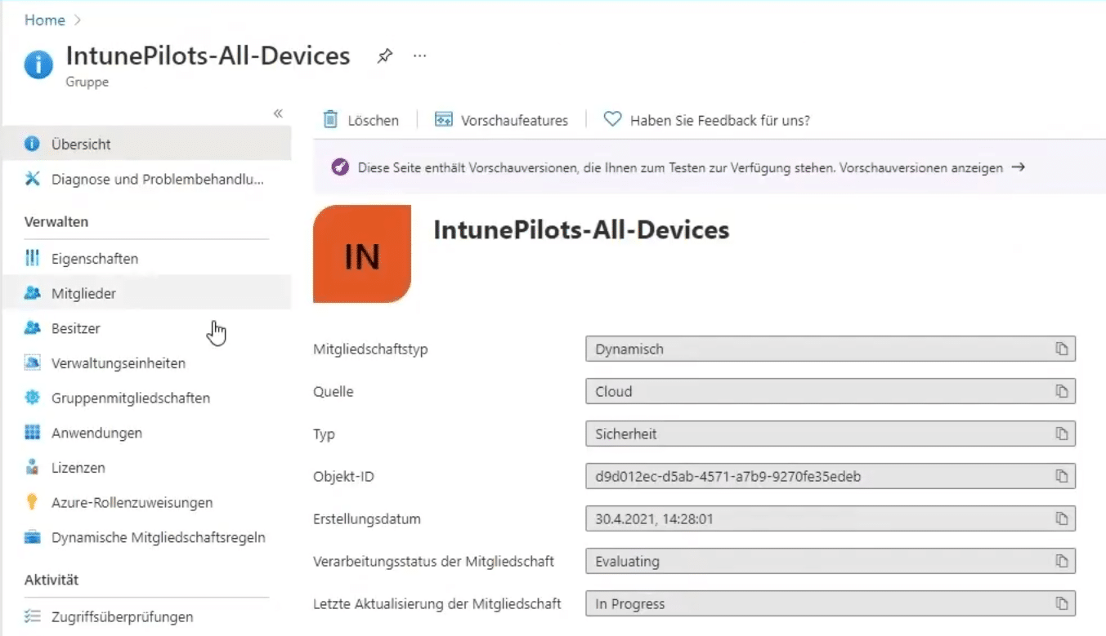Copy the Verarbeitungsstatus value Evaluating
Screen dimensions: 1106x636
pos(1061,562)
